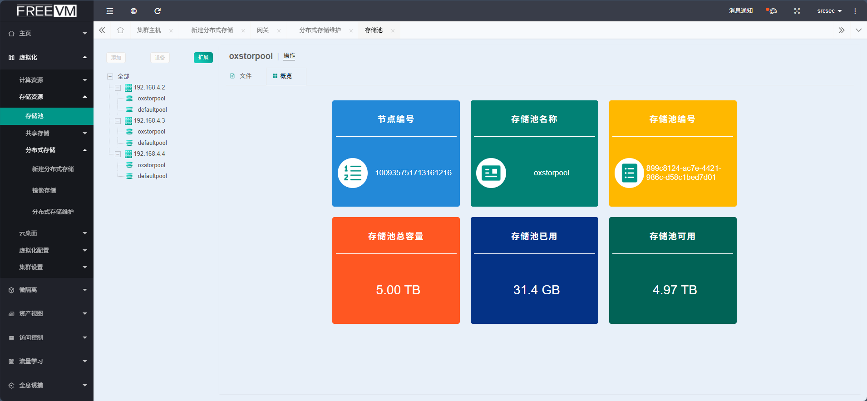Switch to the 文件 tab
The image size is (867, 401).
[x=241, y=76]
